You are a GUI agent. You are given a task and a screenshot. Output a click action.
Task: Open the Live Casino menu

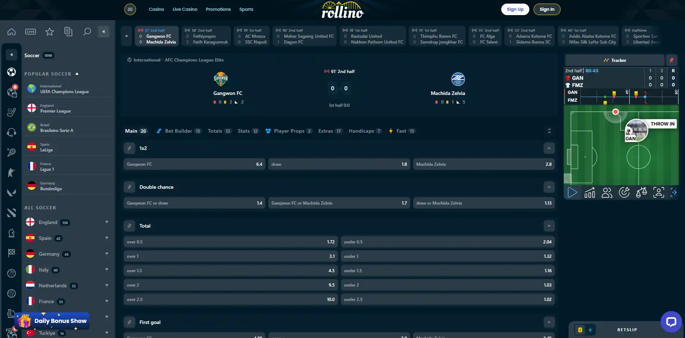185,9
